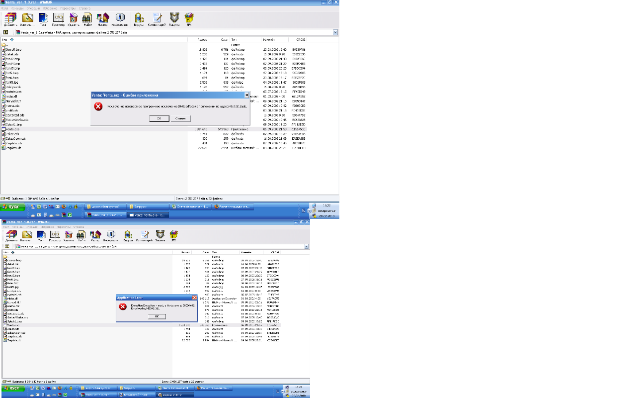The image size is (636, 398).
Task: Open the Операции menu in upper WinRAR window
Action: (x=33, y=8)
